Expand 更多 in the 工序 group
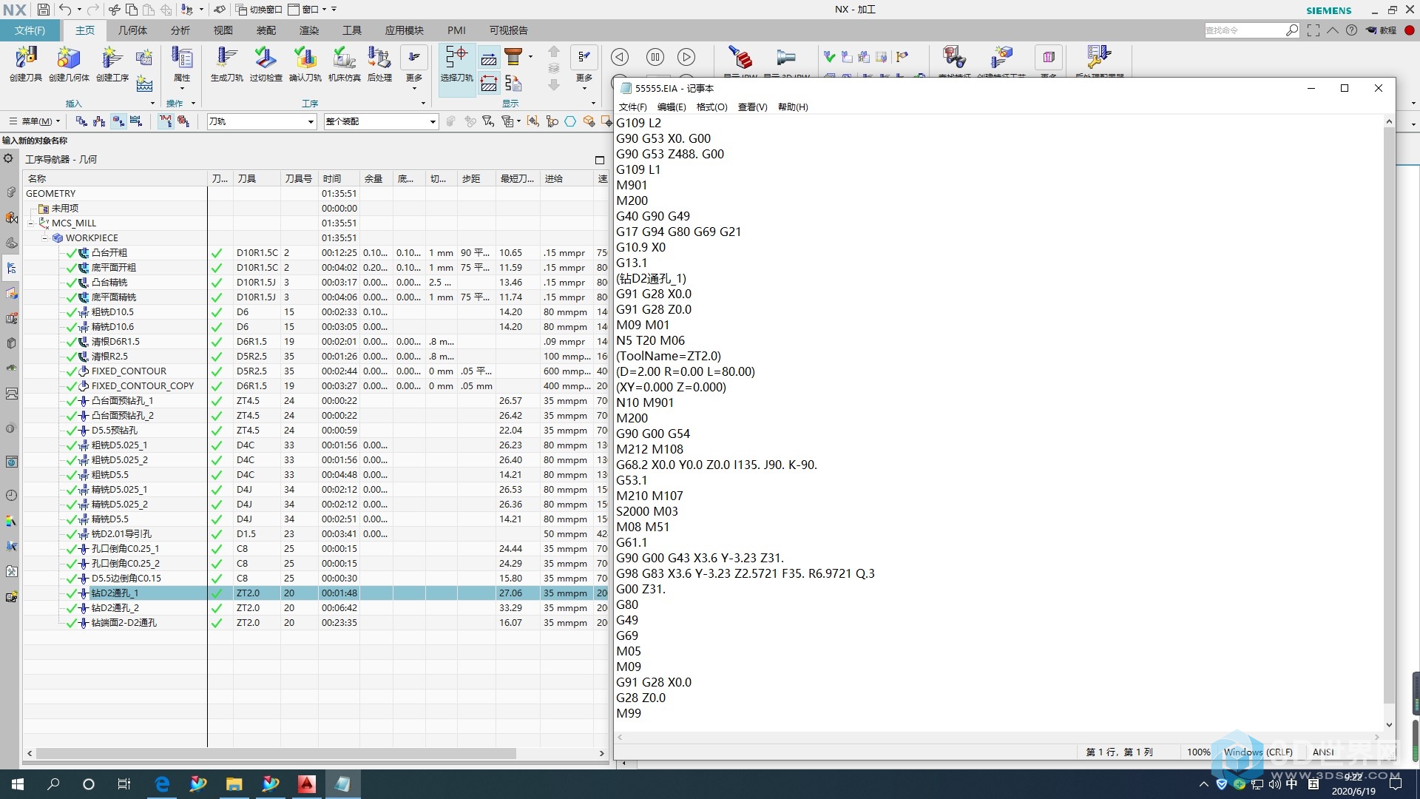This screenshot has width=1420, height=799. (414, 68)
